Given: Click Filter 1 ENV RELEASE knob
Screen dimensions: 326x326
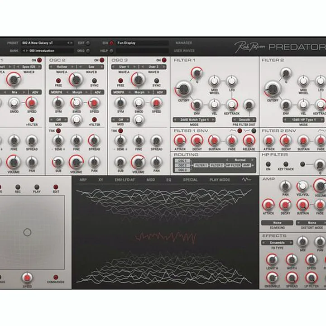Looking at the screenshot, I should pyautogui.click(x=249, y=141).
